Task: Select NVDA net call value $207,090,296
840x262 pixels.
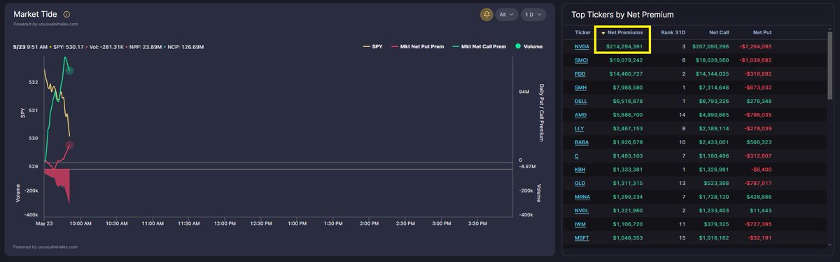Action: 710,46
